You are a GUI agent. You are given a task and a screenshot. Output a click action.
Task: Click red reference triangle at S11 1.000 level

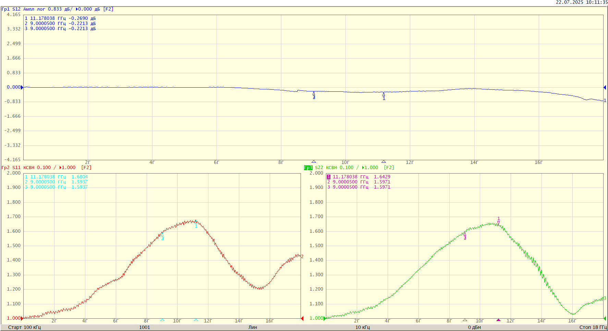point(22,318)
